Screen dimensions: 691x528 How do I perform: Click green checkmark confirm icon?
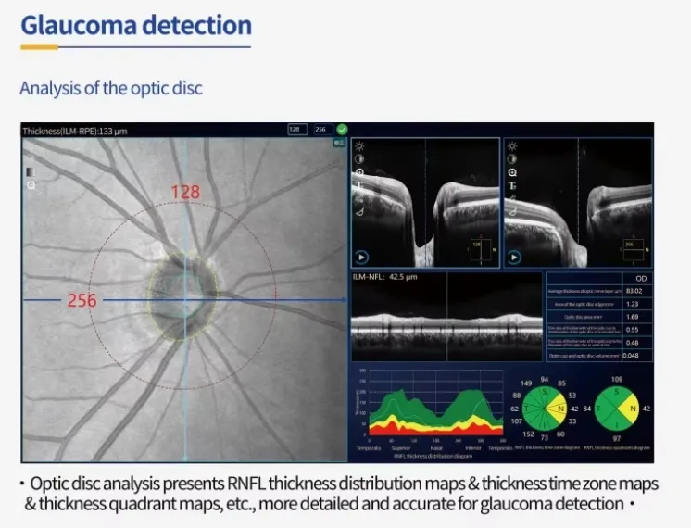[342, 130]
